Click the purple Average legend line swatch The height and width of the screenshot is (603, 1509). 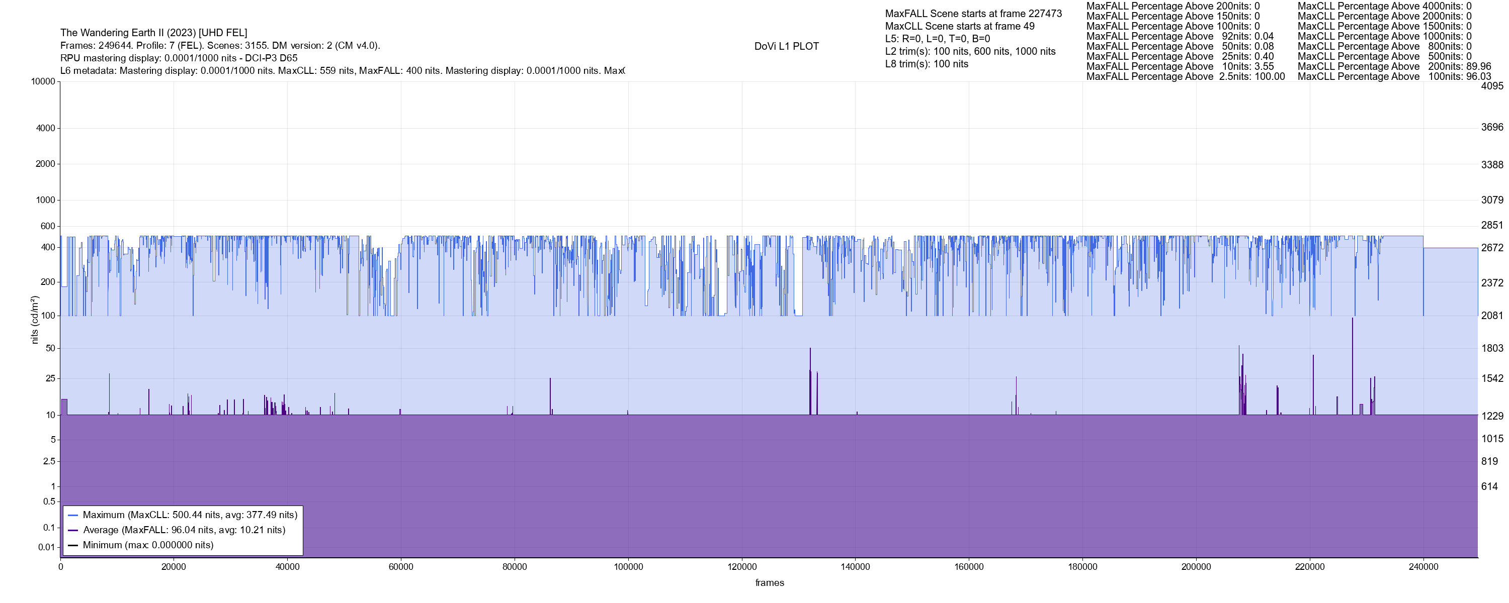point(73,531)
